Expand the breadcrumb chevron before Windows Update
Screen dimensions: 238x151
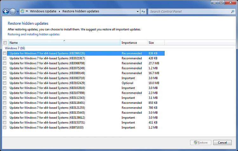(27, 11)
